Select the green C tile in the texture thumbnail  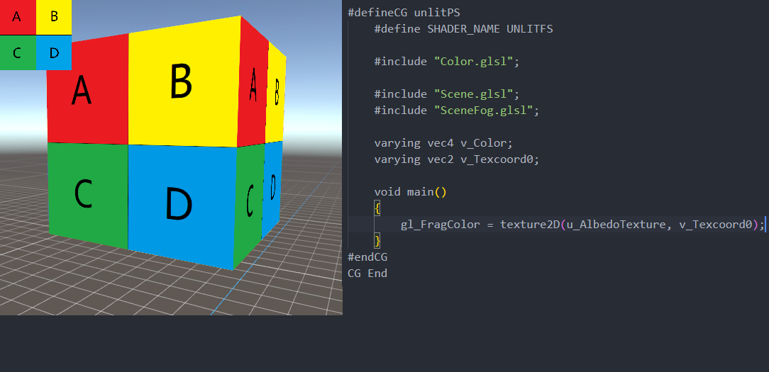(x=18, y=52)
